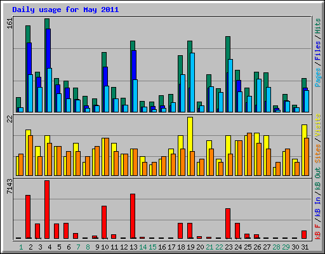Image resolution: width=325 pixels, height=254 pixels.
Task: Click the orange sites bar for day 10
Action: (107, 157)
